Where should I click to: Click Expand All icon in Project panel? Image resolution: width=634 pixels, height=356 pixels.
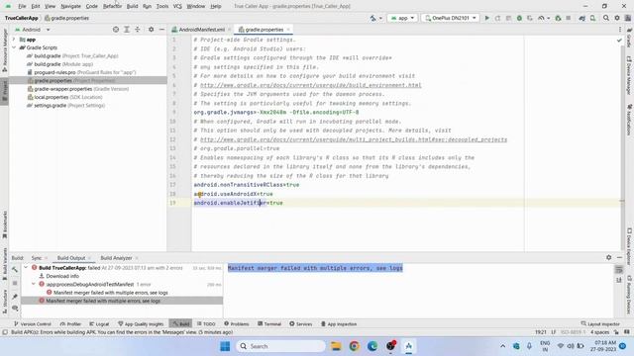click(x=127, y=30)
